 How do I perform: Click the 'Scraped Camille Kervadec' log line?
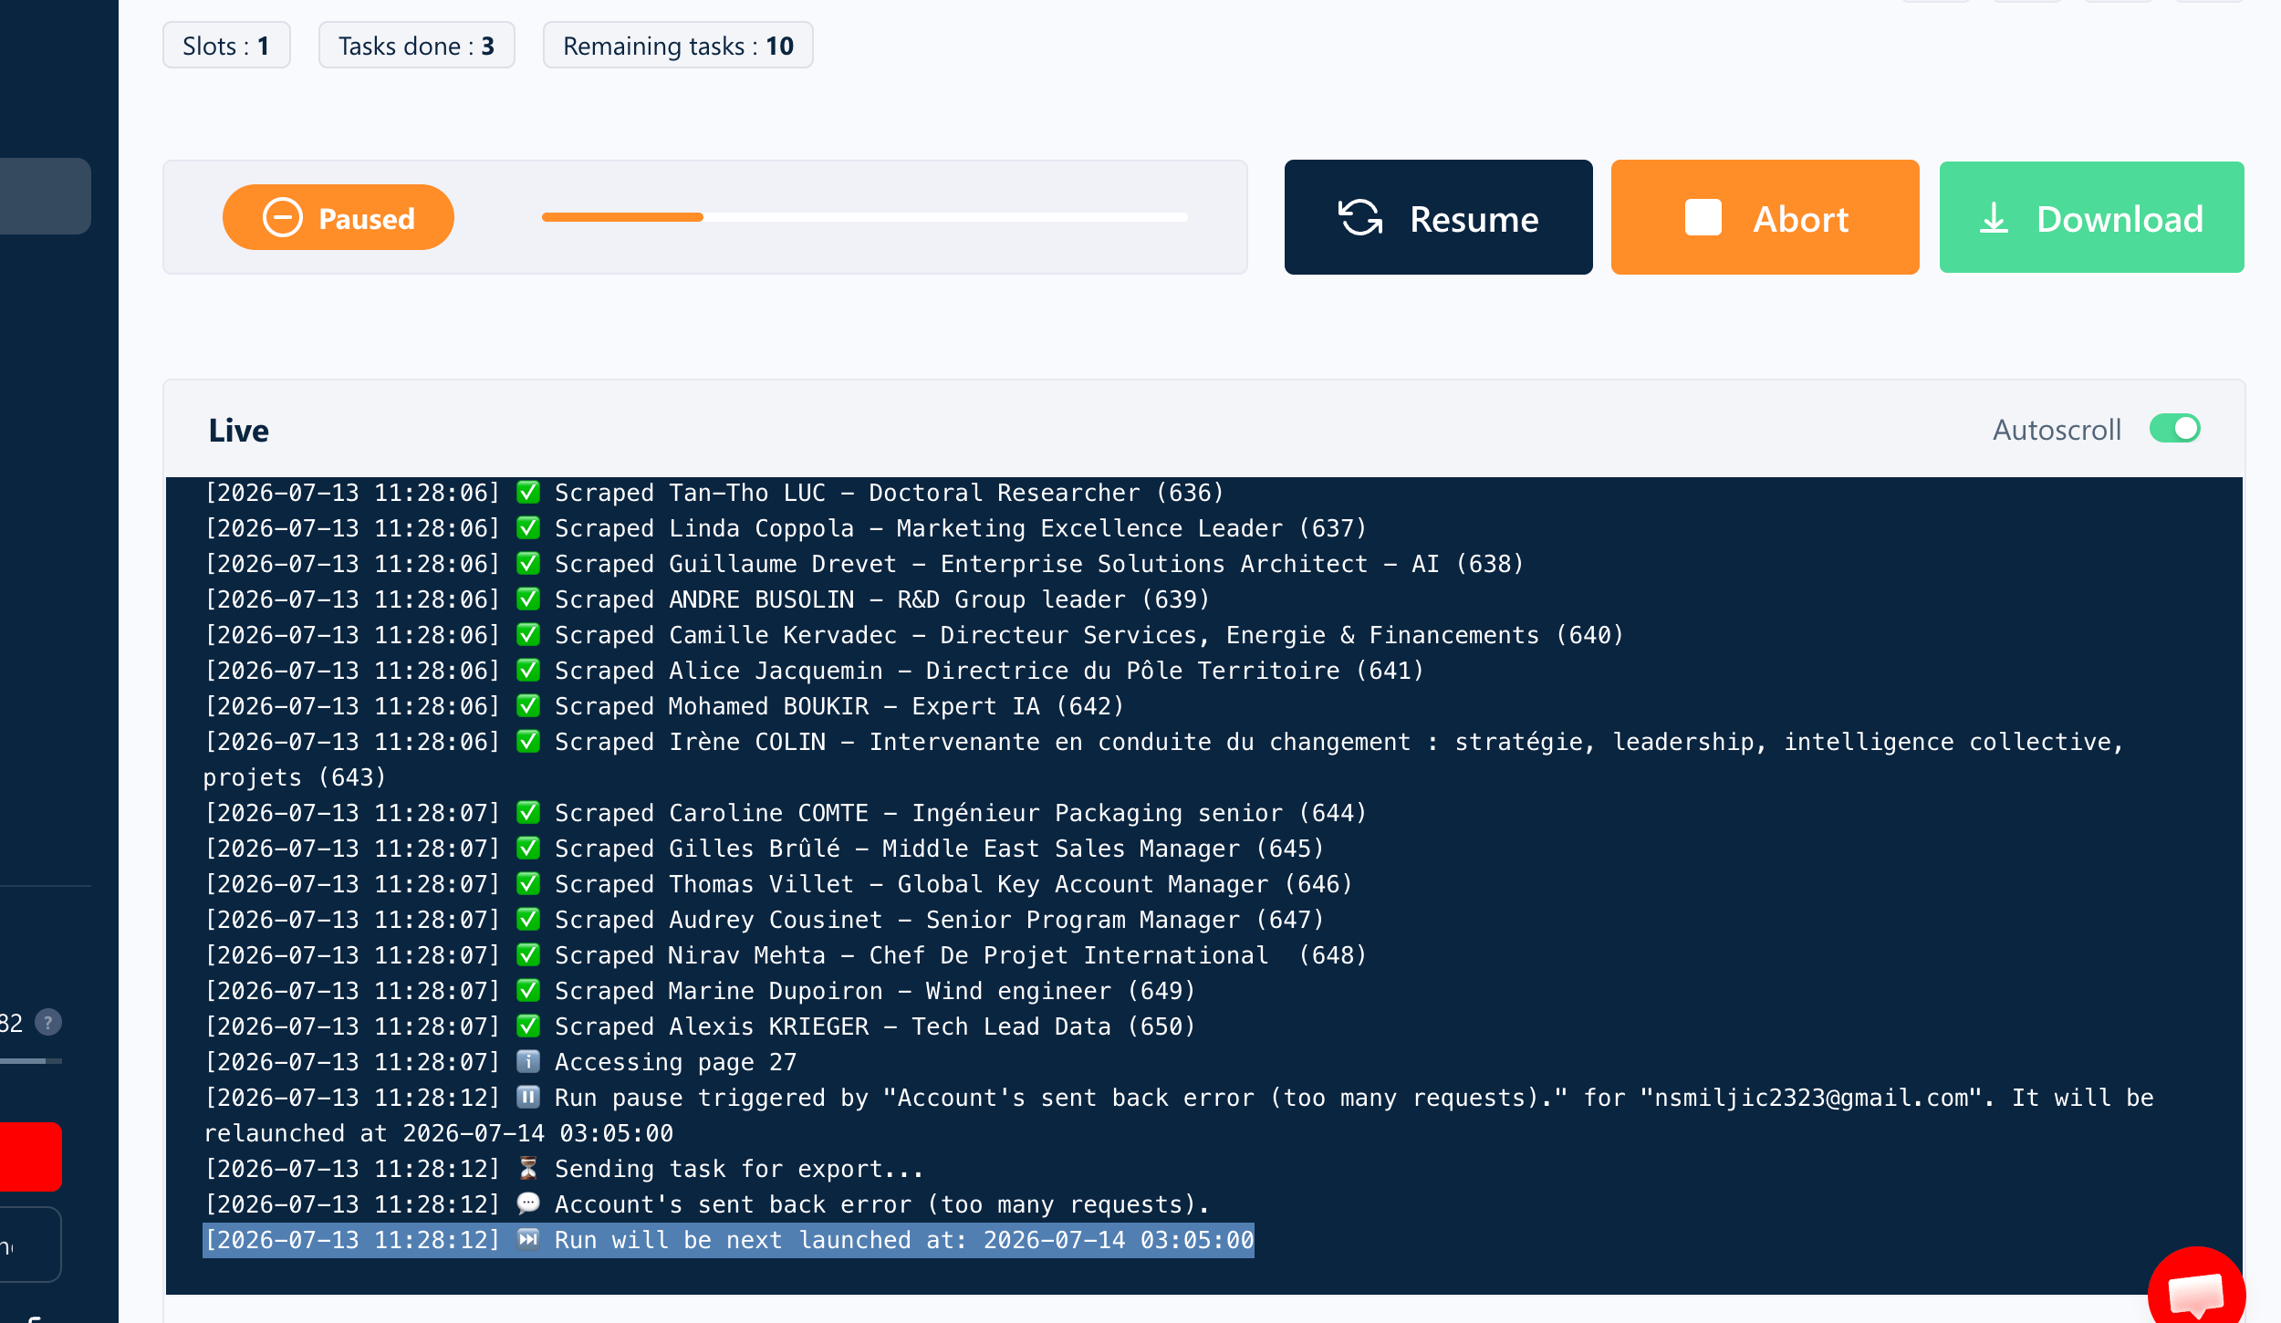(x=913, y=635)
